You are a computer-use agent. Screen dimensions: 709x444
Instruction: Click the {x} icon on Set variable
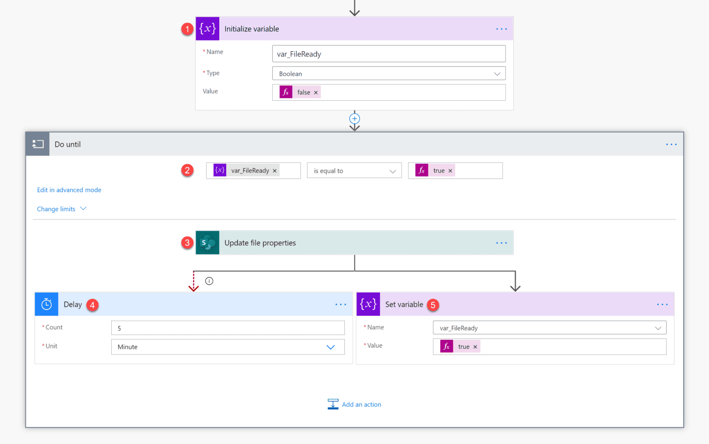tap(368, 304)
